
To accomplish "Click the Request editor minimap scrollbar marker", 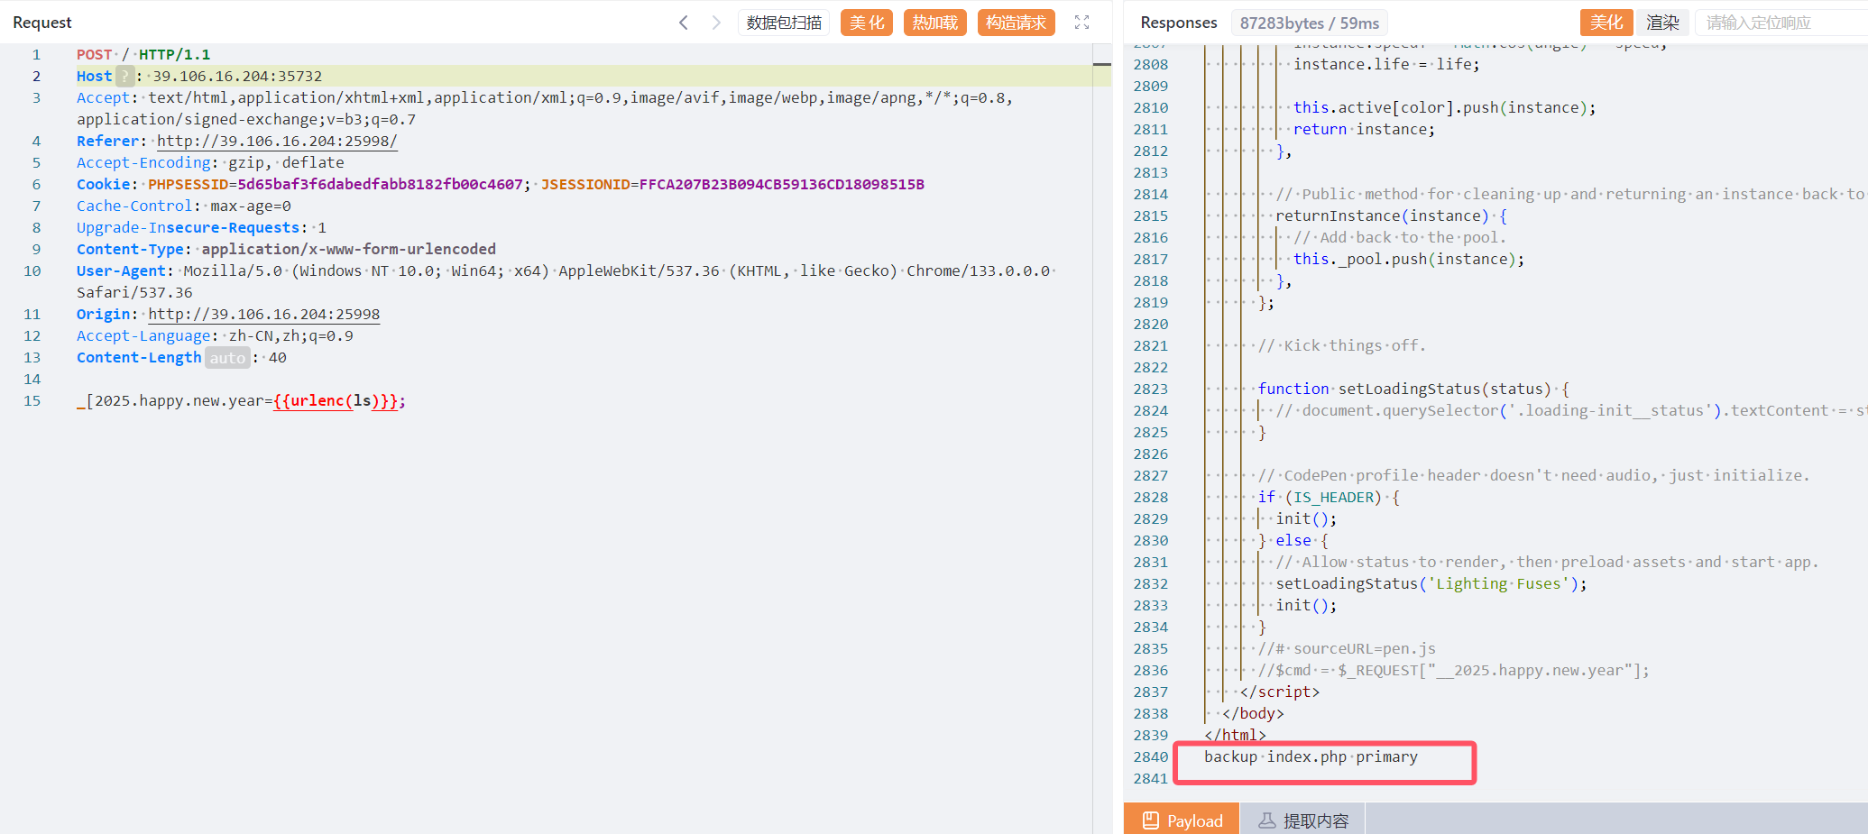I will point(1102,64).
